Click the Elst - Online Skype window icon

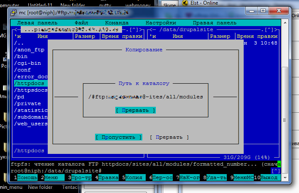coord(185,3)
